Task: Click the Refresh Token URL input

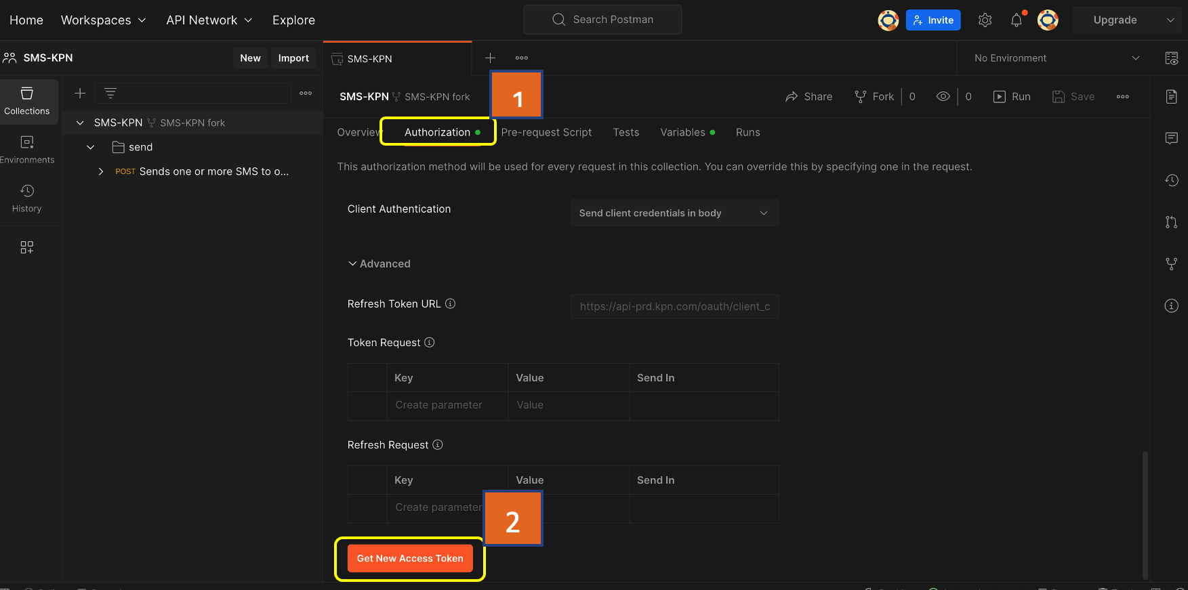Action: coord(674,306)
